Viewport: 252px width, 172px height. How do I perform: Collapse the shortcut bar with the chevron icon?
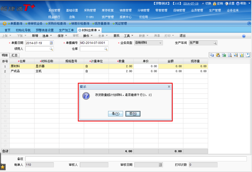pos(249,24)
